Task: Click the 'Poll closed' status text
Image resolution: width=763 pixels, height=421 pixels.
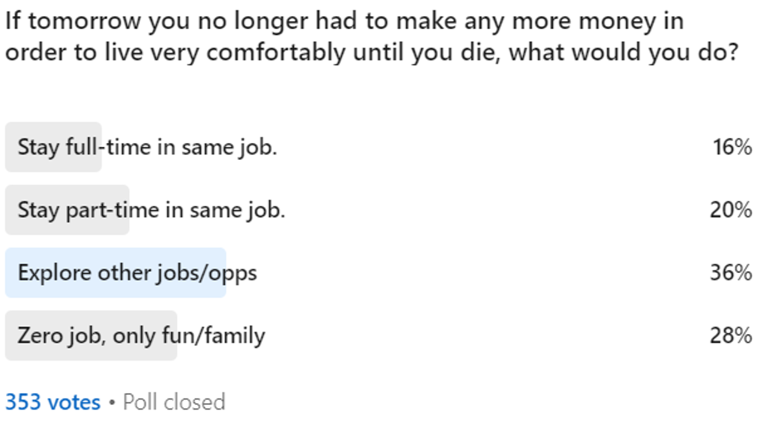Action: (x=174, y=403)
